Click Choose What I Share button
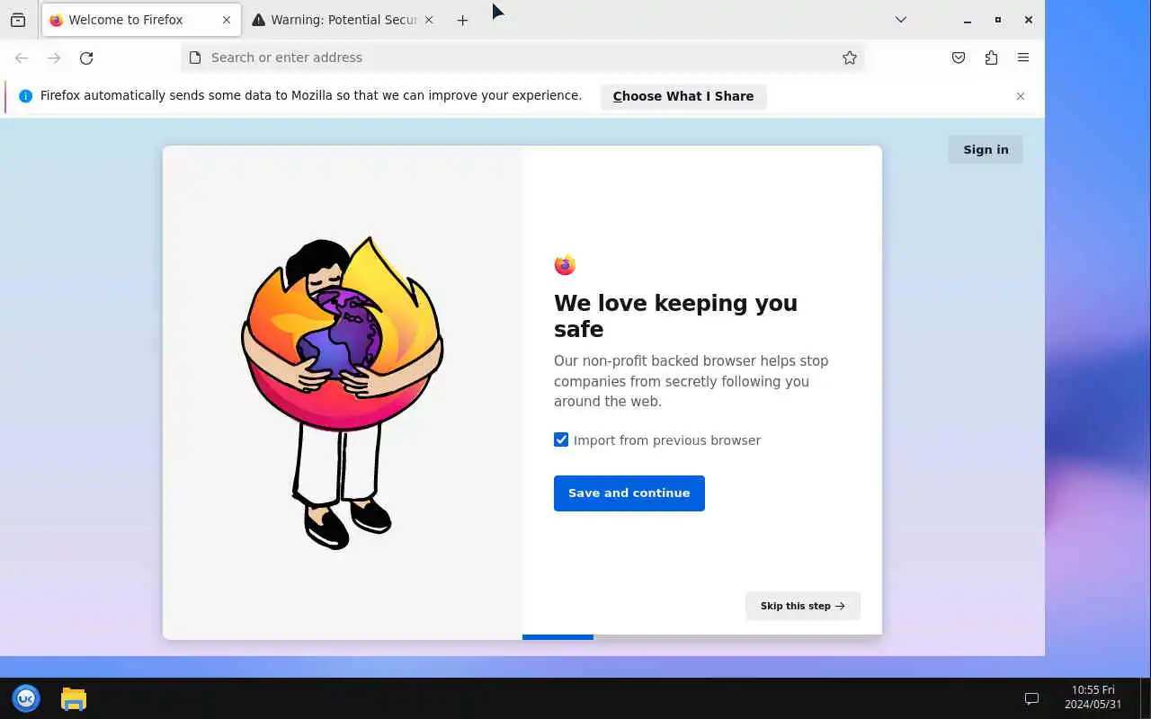 coord(683,96)
